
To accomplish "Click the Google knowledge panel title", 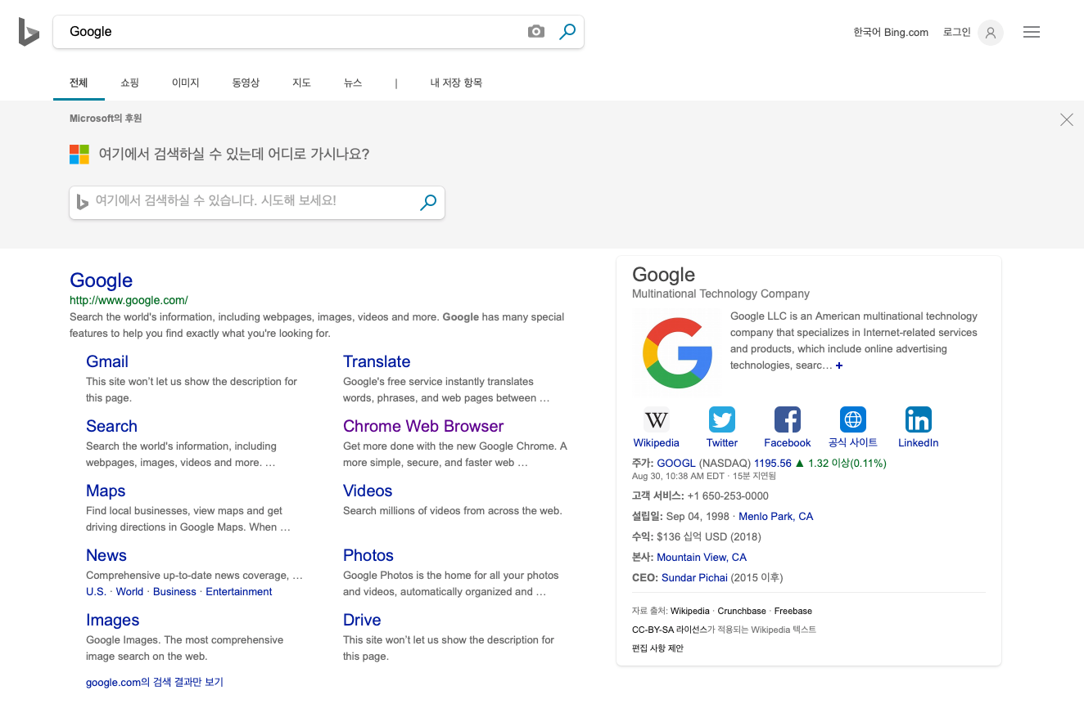I will coord(663,275).
